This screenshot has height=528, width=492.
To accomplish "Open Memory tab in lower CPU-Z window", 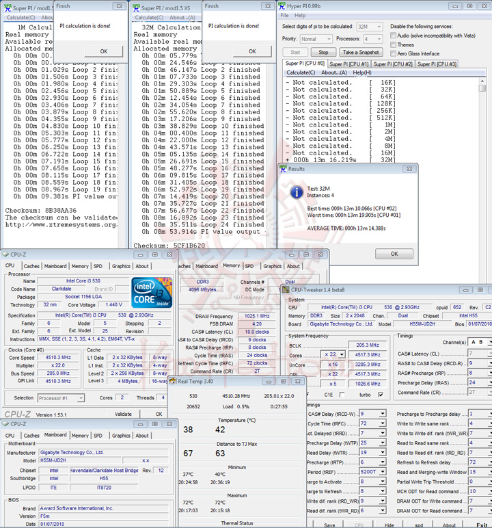I will point(80,436).
